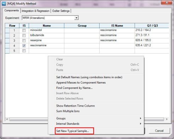Select row header number 5
This screenshot has width=174, height=139.
pyautogui.click(x=14, y=51)
